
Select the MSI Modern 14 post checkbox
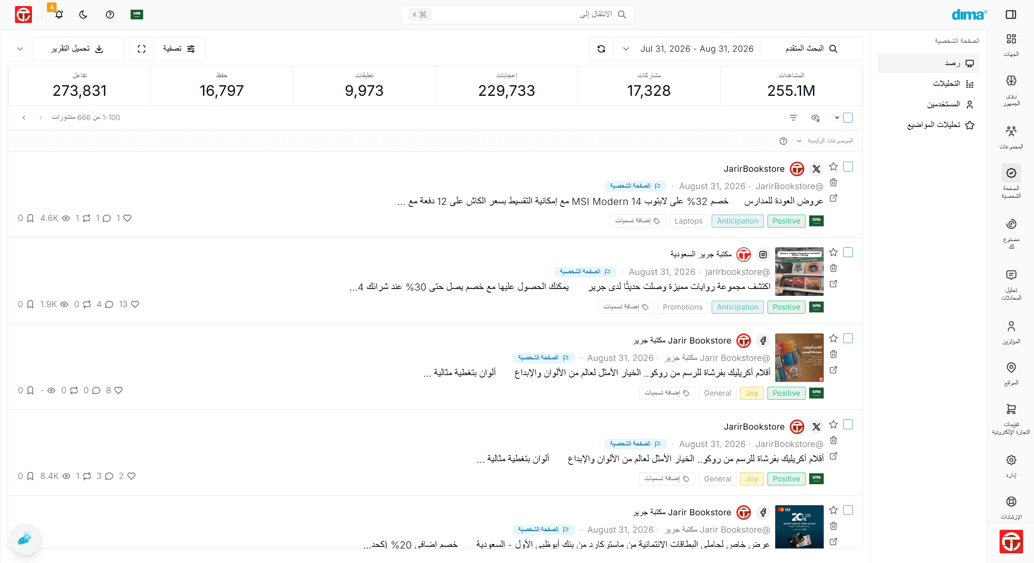point(848,167)
